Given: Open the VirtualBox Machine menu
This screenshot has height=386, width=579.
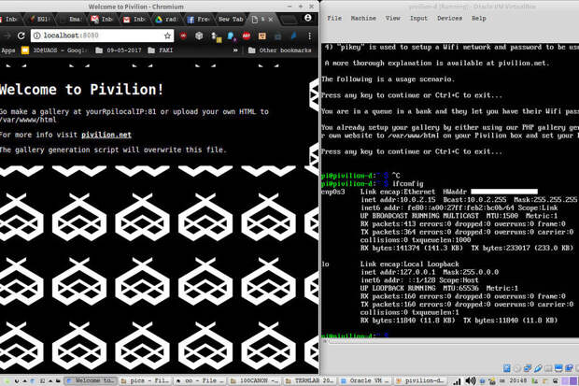Looking at the screenshot, I should point(363,18).
